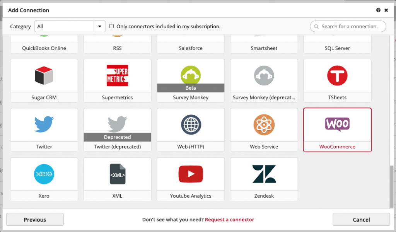Image resolution: width=396 pixels, height=232 pixels.
Task: Click the QuickBooks Online label
Action: pos(44,48)
